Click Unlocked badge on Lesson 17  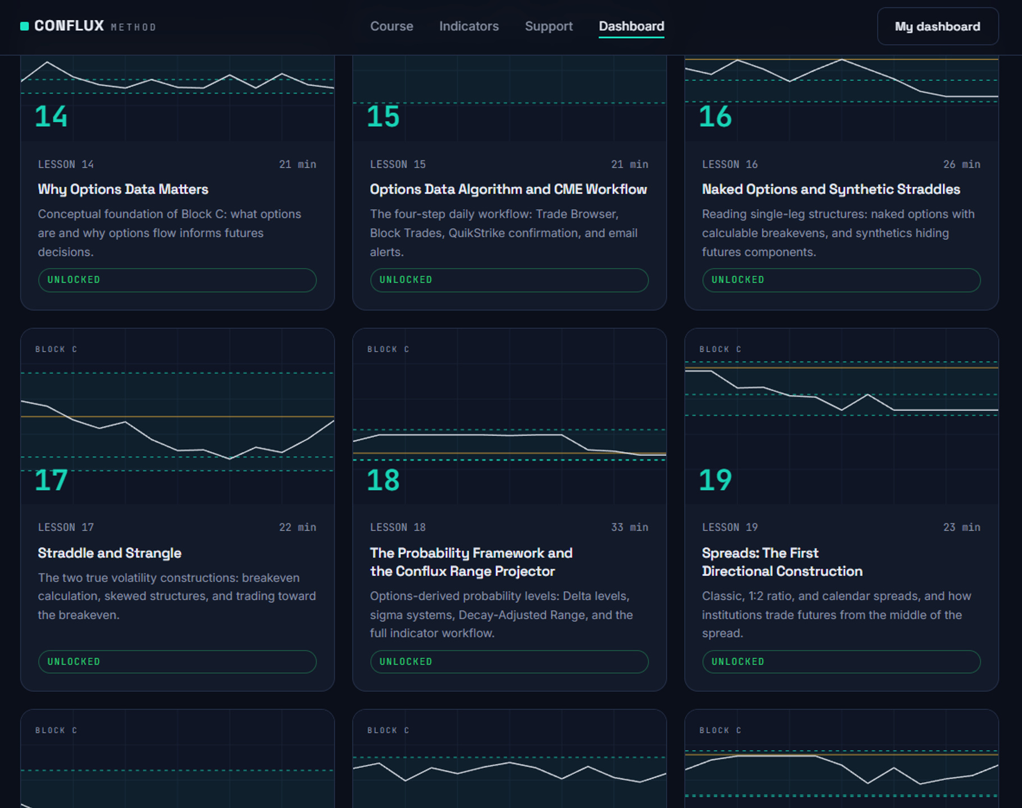click(177, 662)
